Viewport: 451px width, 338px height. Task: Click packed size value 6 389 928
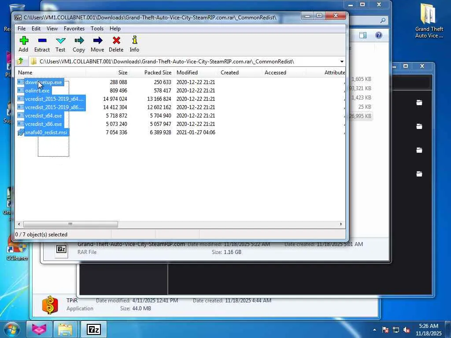pos(160,132)
